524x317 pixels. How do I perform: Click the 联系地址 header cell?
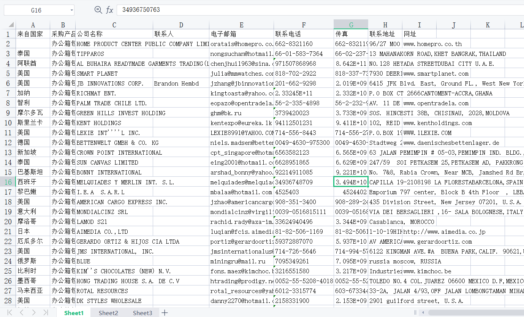point(385,34)
